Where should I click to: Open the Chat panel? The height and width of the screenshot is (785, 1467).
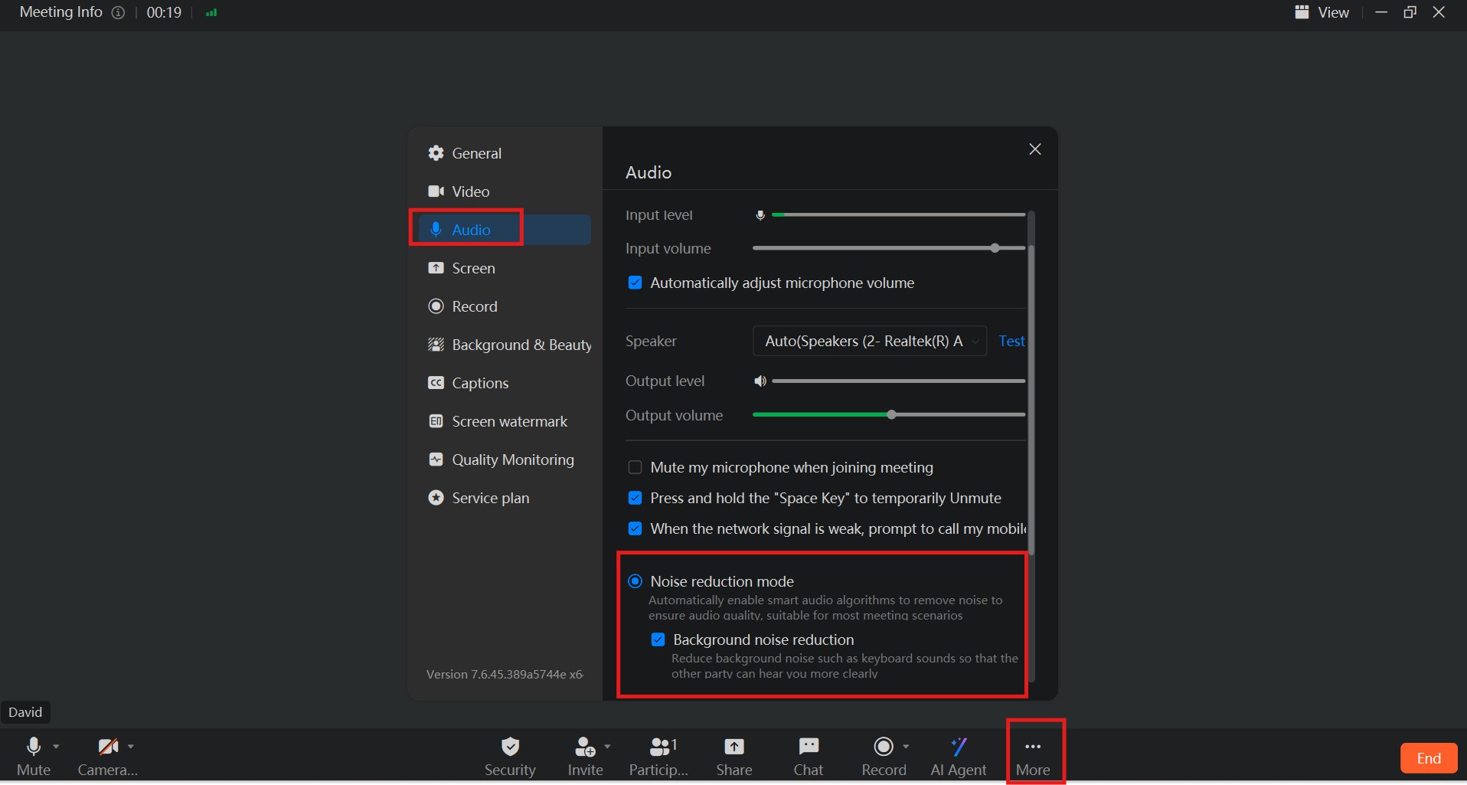pos(809,756)
